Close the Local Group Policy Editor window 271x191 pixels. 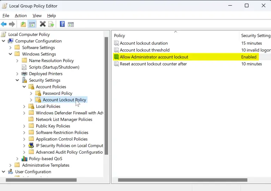tap(263, 6)
